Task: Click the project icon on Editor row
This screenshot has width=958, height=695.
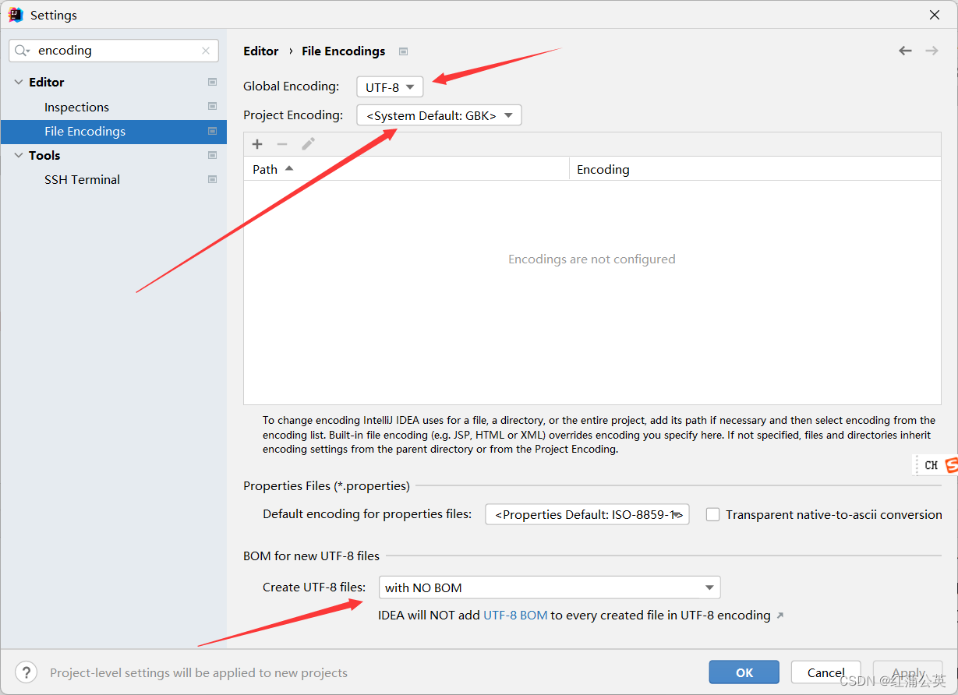Action: pos(212,82)
